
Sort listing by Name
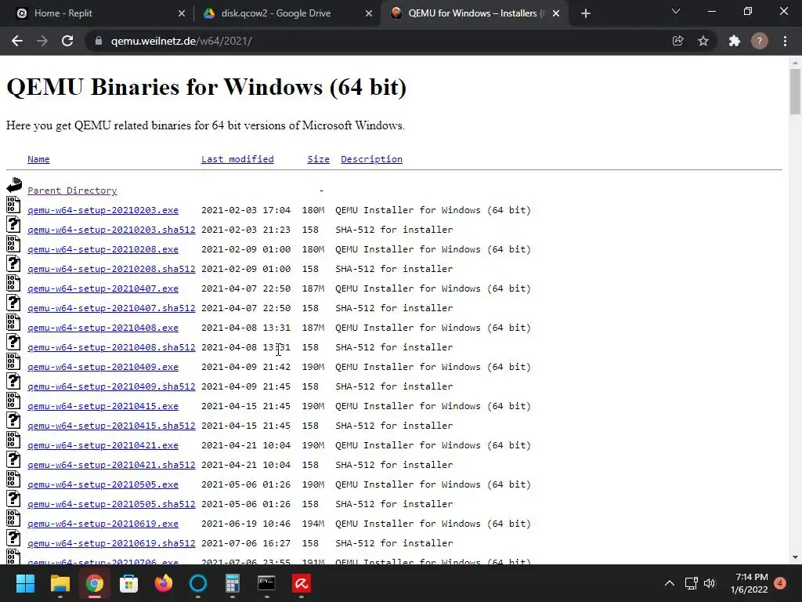(38, 159)
